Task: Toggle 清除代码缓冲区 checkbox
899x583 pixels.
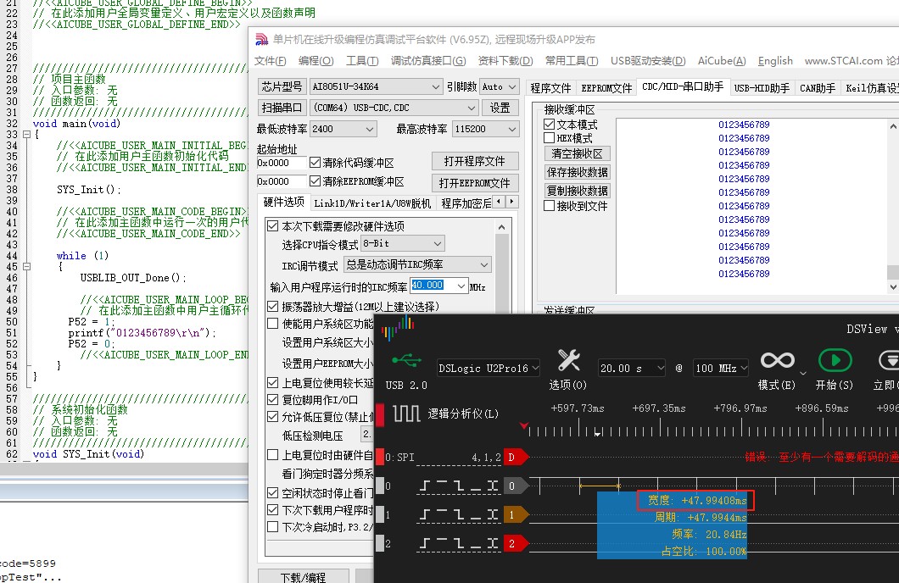Action: point(315,163)
